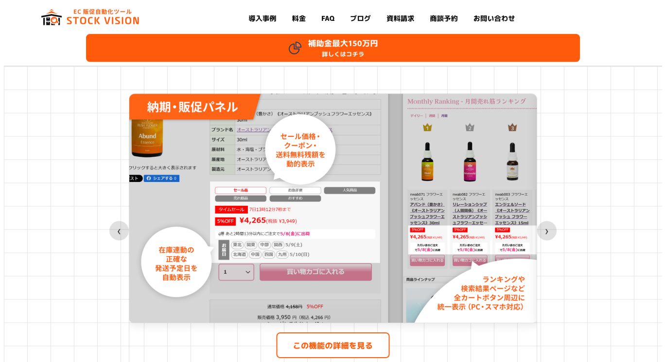This screenshot has height=362, width=666.
Task: Click the セール価格・クーポン speech bubble
Action: pyautogui.click(x=301, y=150)
